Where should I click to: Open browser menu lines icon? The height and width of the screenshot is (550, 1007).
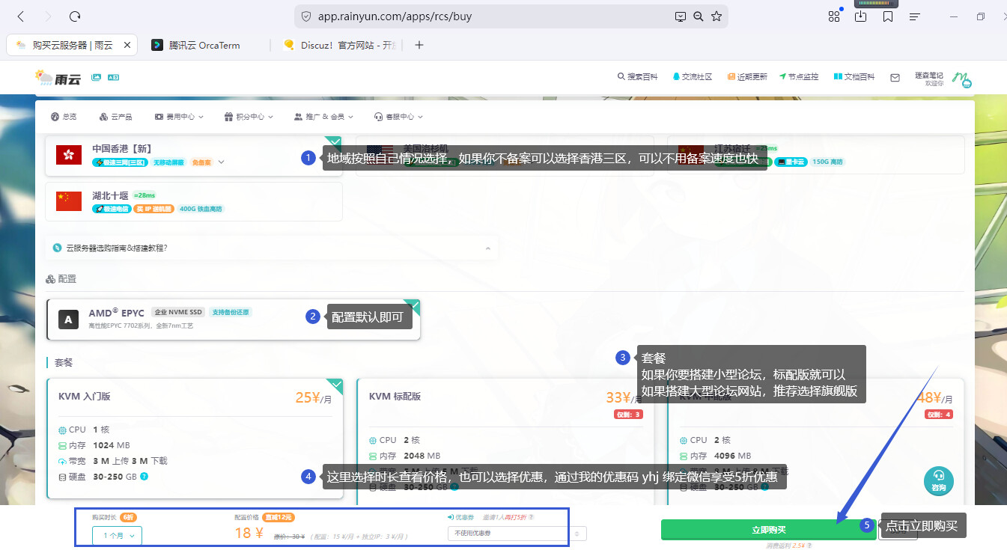(x=914, y=16)
